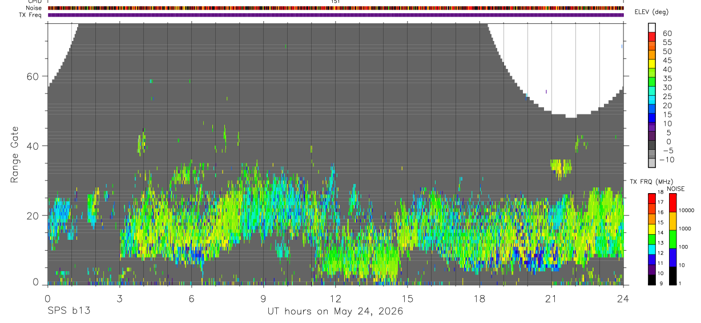Click the white top segment of ELEV colorbar

click(652, 27)
